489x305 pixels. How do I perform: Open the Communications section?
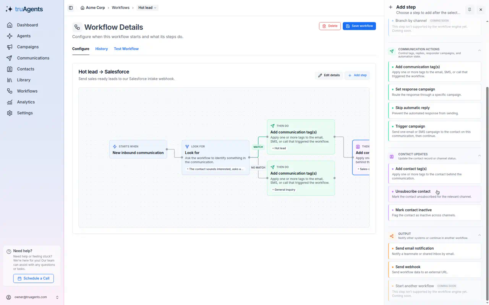click(32, 58)
